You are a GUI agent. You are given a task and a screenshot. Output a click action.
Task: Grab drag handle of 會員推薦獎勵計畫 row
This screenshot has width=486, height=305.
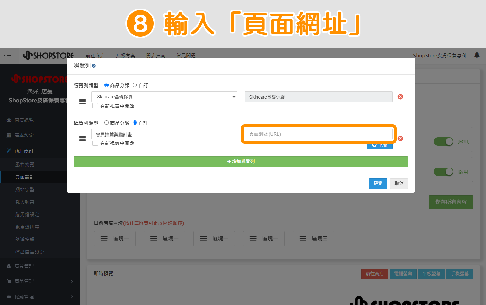[x=83, y=138]
